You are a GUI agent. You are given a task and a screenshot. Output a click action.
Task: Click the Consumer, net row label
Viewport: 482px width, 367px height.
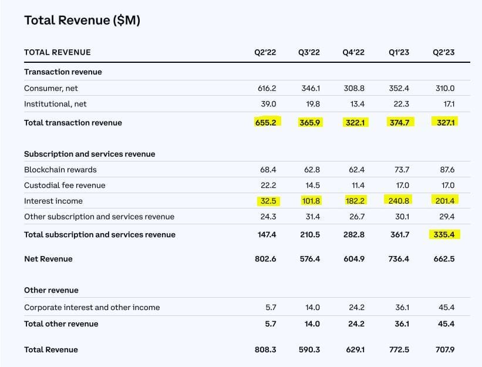(x=51, y=88)
